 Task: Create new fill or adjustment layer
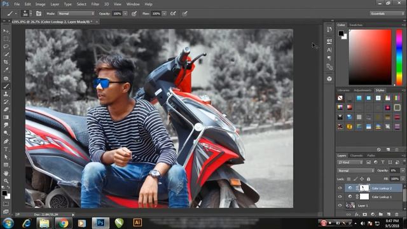click(373, 214)
